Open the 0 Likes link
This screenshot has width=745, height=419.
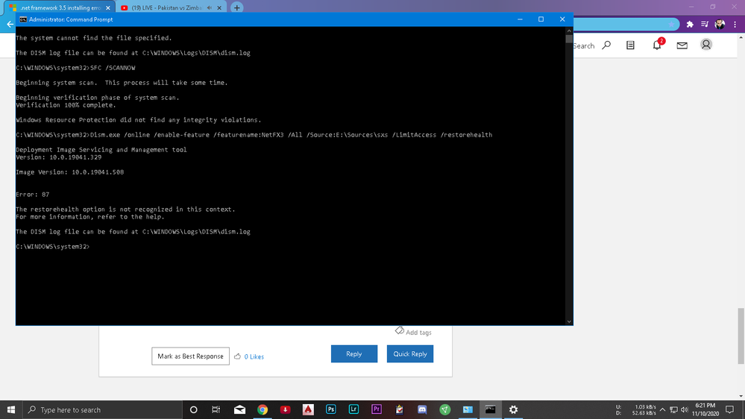(x=254, y=357)
